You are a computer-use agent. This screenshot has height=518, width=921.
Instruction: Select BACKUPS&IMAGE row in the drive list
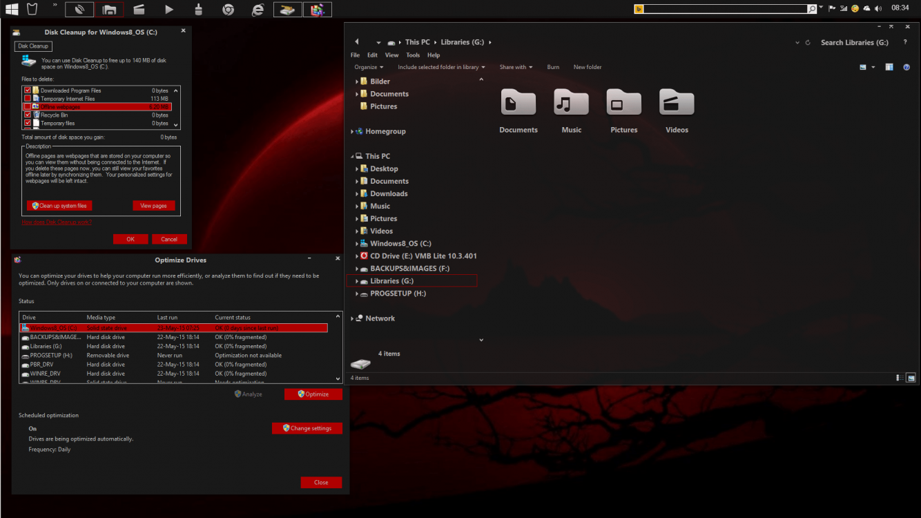coord(173,337)
